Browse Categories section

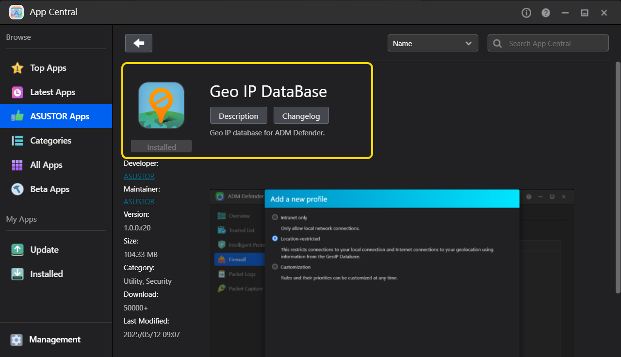[56, 141]
